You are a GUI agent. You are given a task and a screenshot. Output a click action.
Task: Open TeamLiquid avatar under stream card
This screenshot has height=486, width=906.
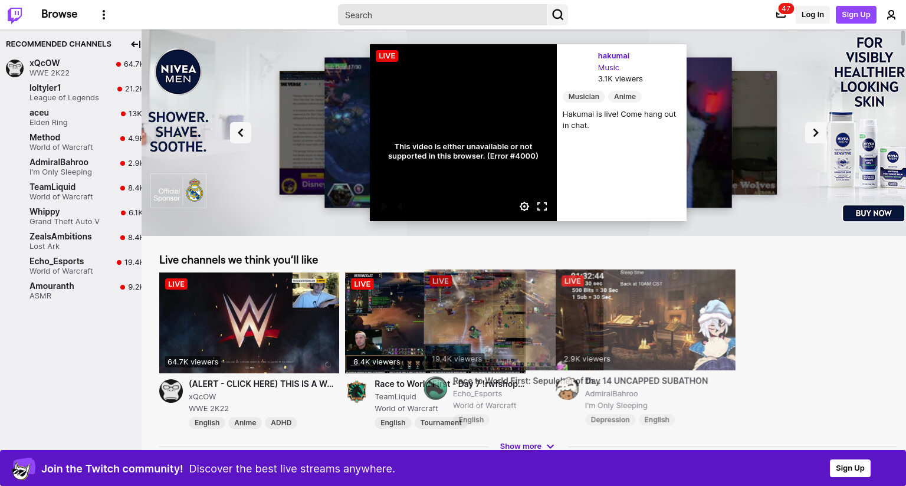pos(357,391)
